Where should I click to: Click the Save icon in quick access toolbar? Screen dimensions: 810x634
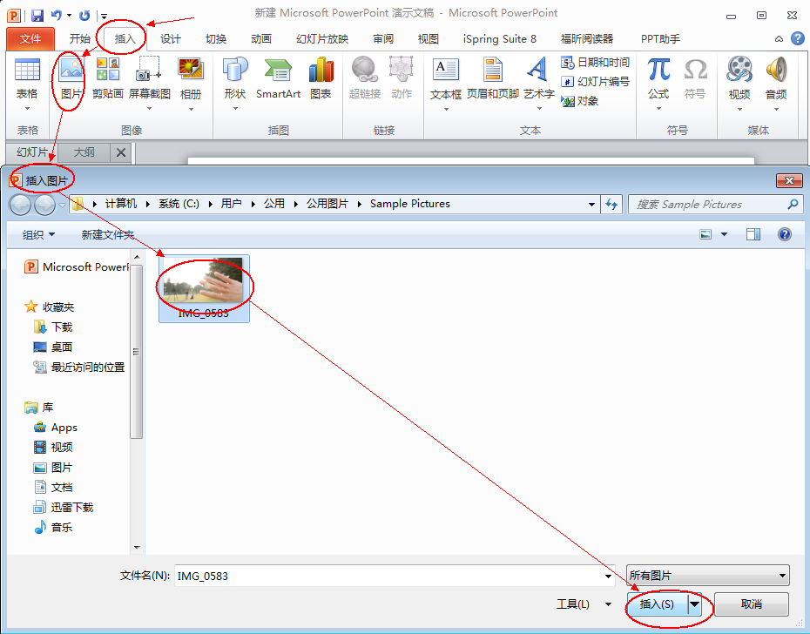[x=37, y=16]
